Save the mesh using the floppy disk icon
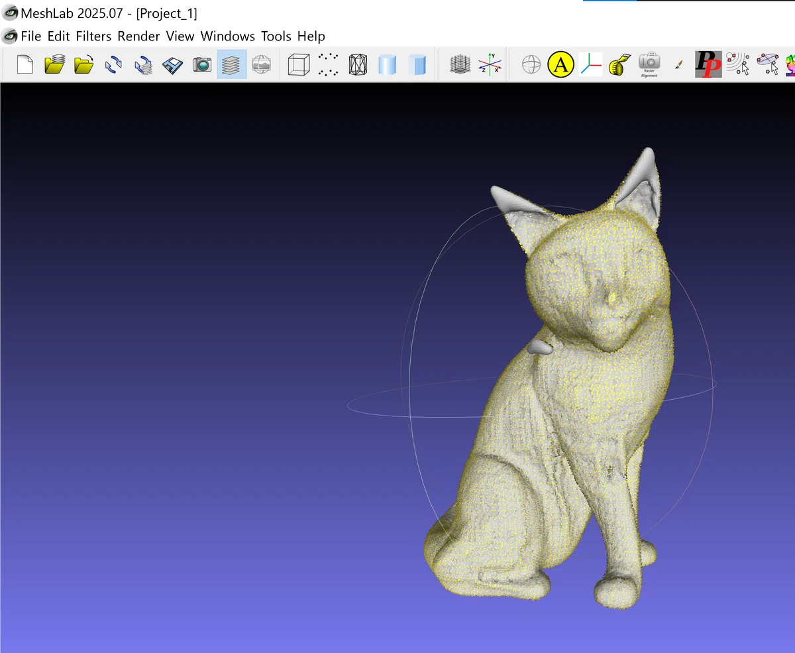The height and width of the screenshot is (653, 795). pos(172,64)
